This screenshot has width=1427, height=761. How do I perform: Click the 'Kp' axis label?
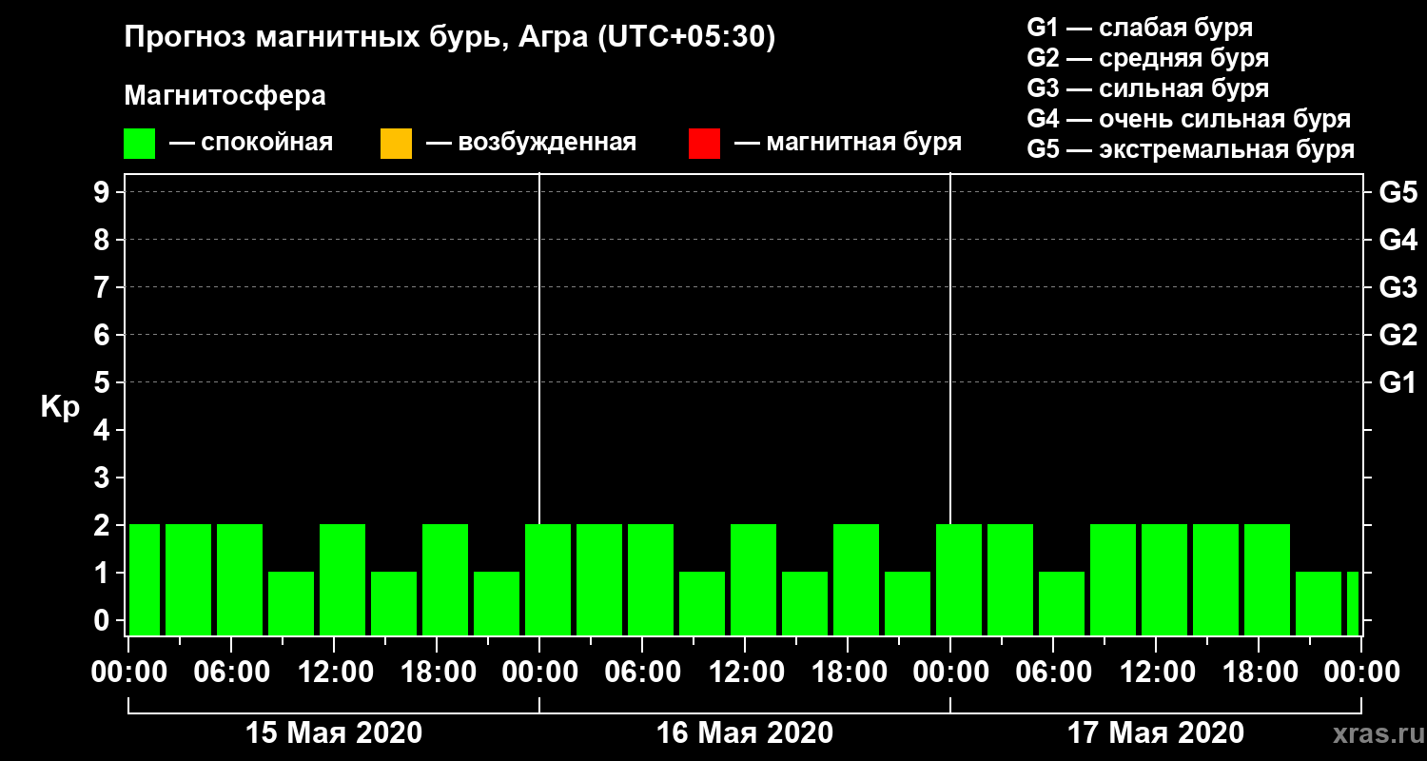pyautogui.click(x=60, y=407)
